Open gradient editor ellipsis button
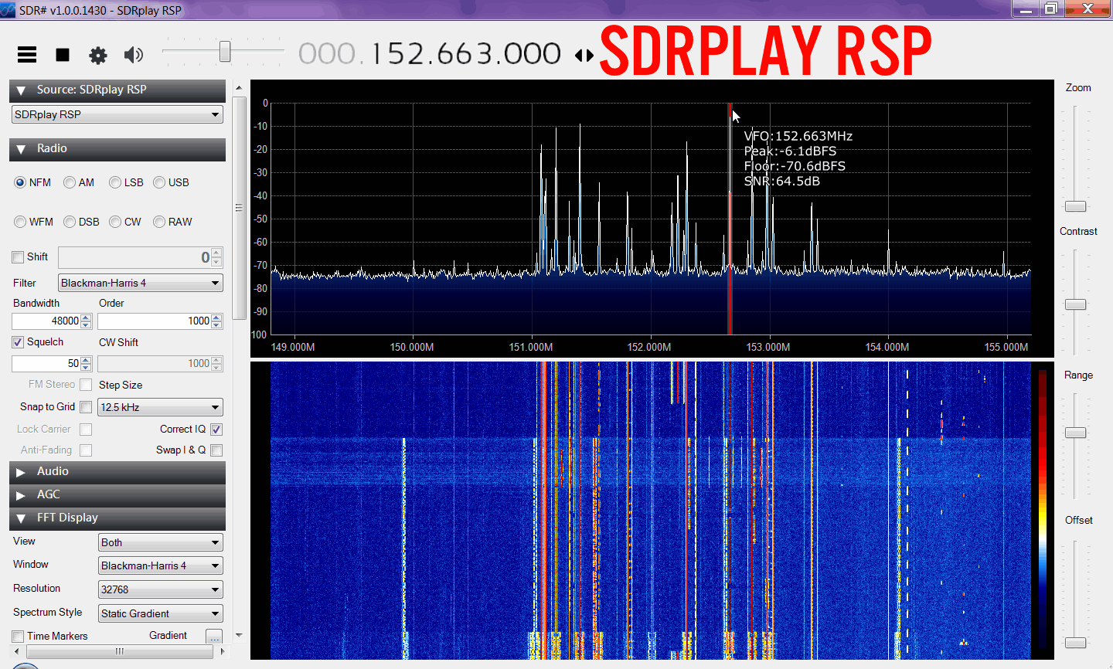The height and width of the screenshot is (669, 1113). click(x=214, y=636)
